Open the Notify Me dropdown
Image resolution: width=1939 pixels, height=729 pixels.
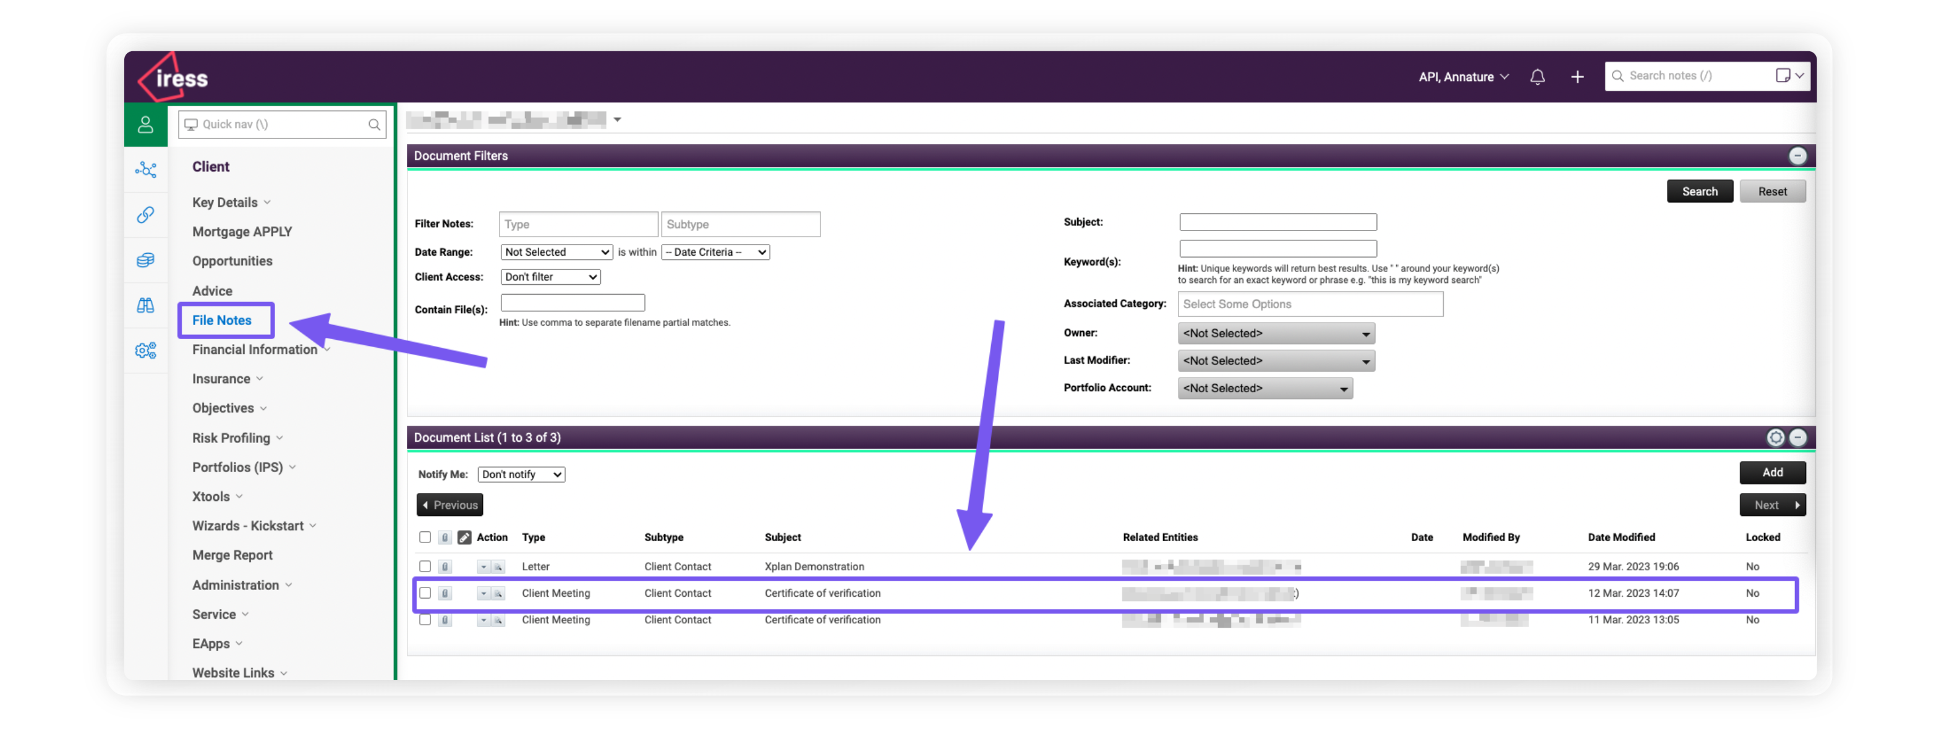(x=521, y=474)
